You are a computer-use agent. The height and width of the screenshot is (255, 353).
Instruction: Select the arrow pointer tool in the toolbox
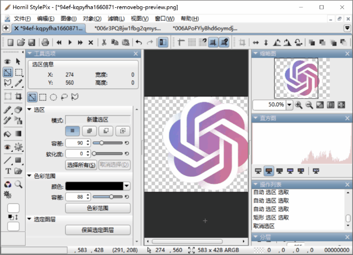[18, 61]
